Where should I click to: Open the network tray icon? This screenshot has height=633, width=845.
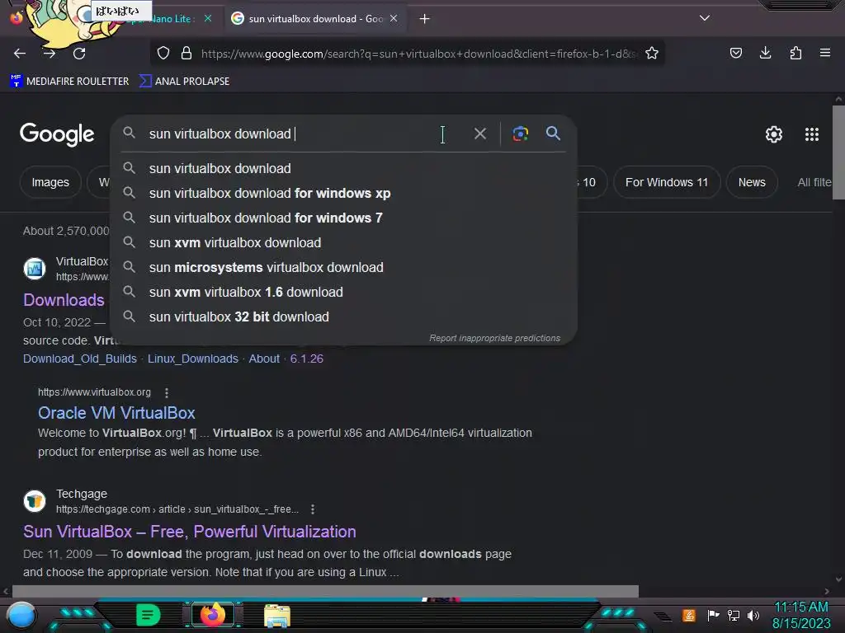[x=733, y=615]
